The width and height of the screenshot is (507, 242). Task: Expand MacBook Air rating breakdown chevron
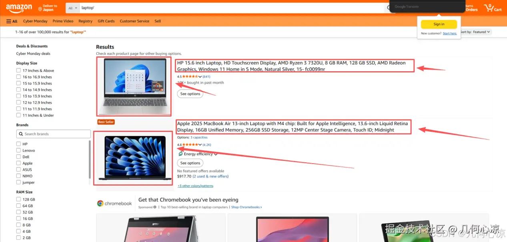pos(200,145)
